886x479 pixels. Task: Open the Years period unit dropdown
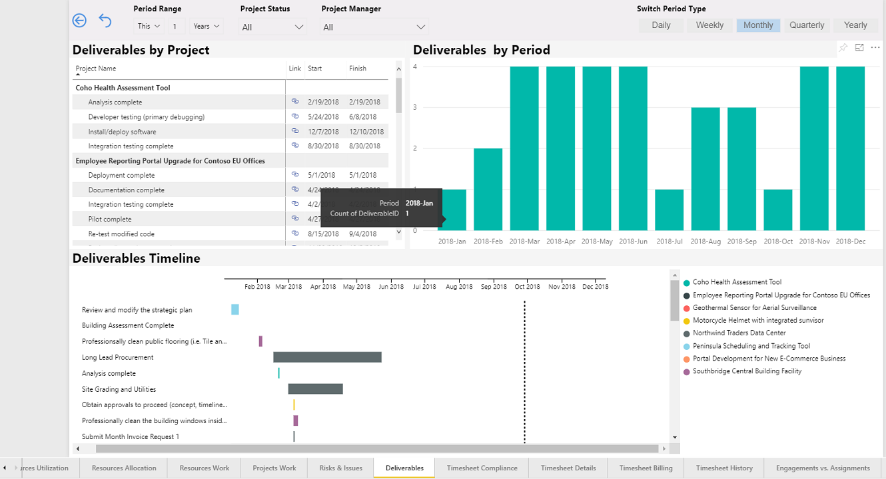coord(206,27)
